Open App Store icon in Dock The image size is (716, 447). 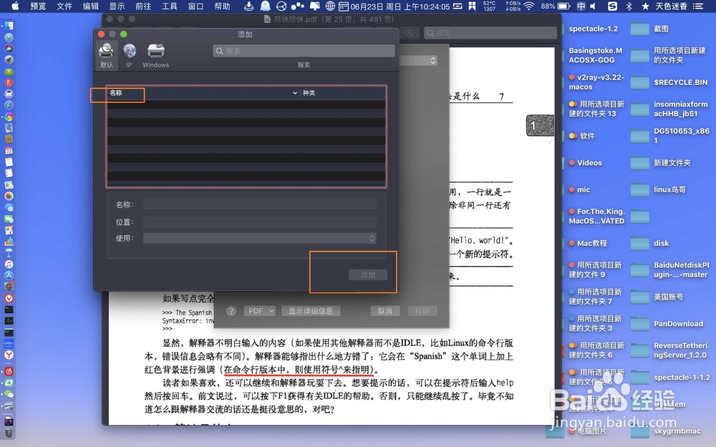pyautogui.click(x=9, y=275)
